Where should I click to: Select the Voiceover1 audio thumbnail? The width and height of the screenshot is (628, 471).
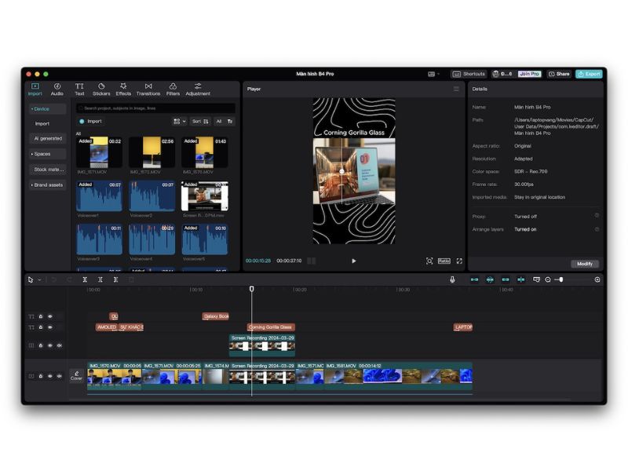coord(100,195)
